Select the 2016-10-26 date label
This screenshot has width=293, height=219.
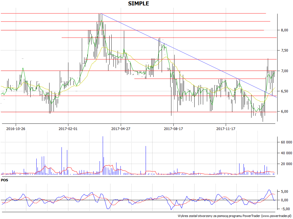click(16, 129)
